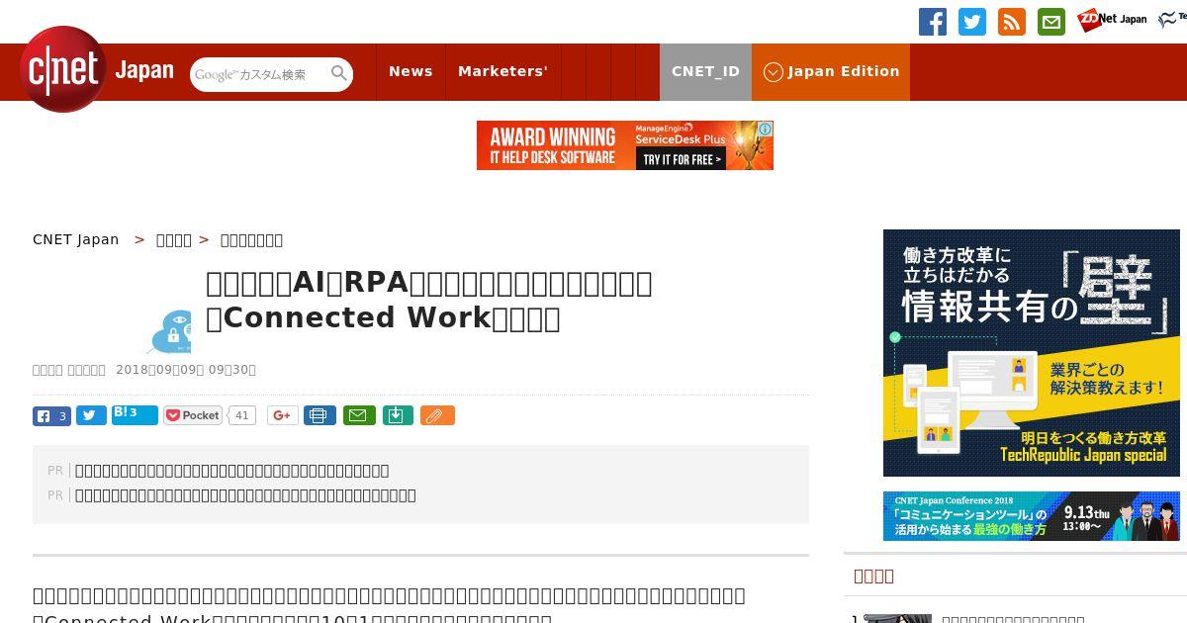Viewport: 1187px width, 623px height.
Task: Follow the third breadcrumb category link
Action: click(251, 239)
